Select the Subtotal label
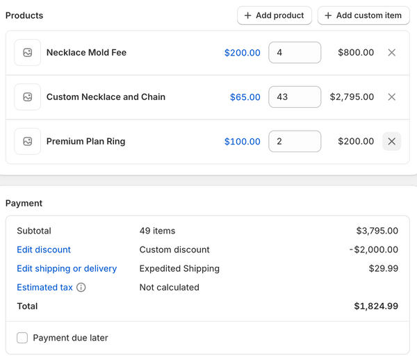This screenshot has height=360, width=417. coord(34,231)
